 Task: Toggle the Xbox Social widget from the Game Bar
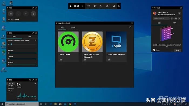click(107, 6)
